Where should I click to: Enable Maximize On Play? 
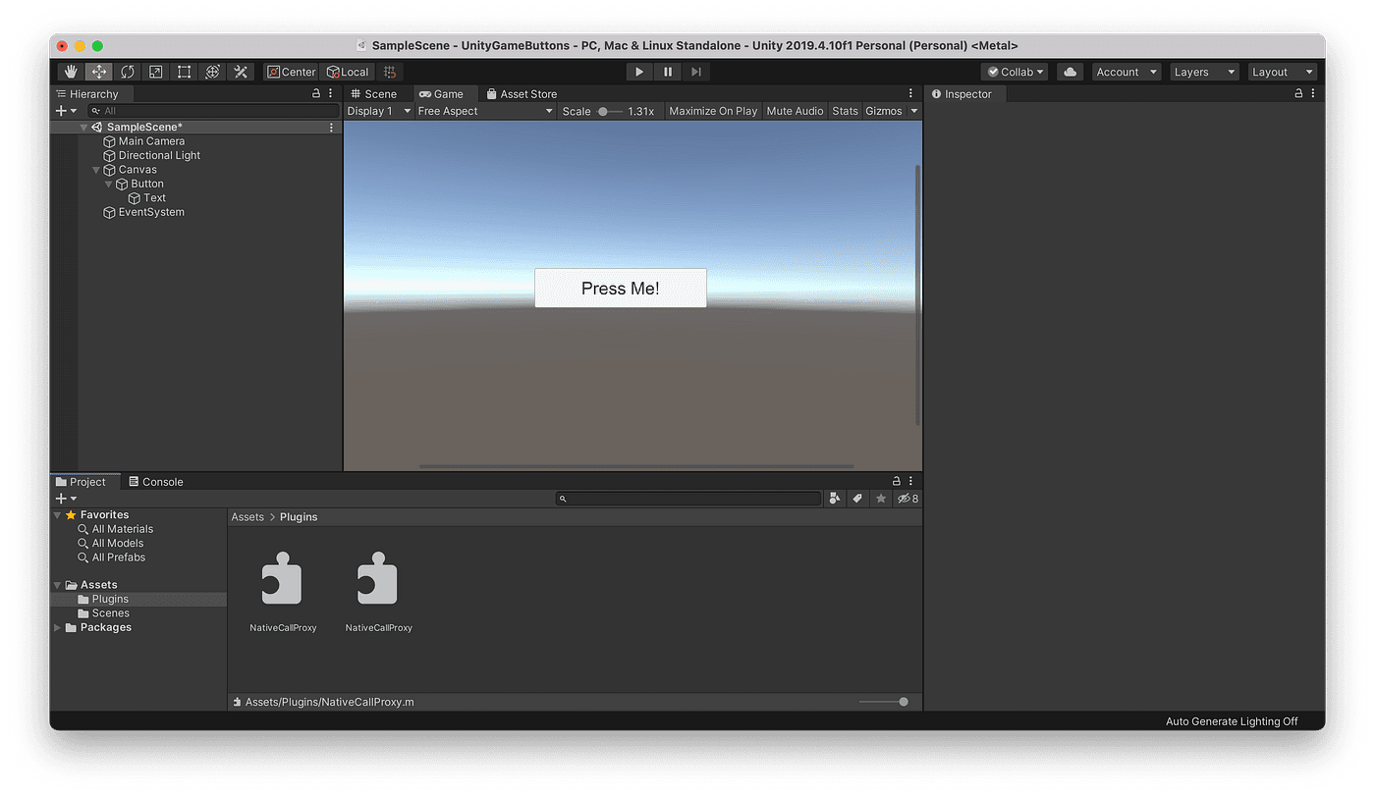(713, 111)
